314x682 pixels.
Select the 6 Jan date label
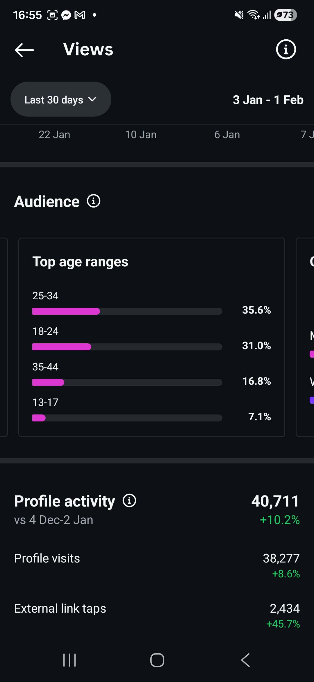tap(227, 135)
